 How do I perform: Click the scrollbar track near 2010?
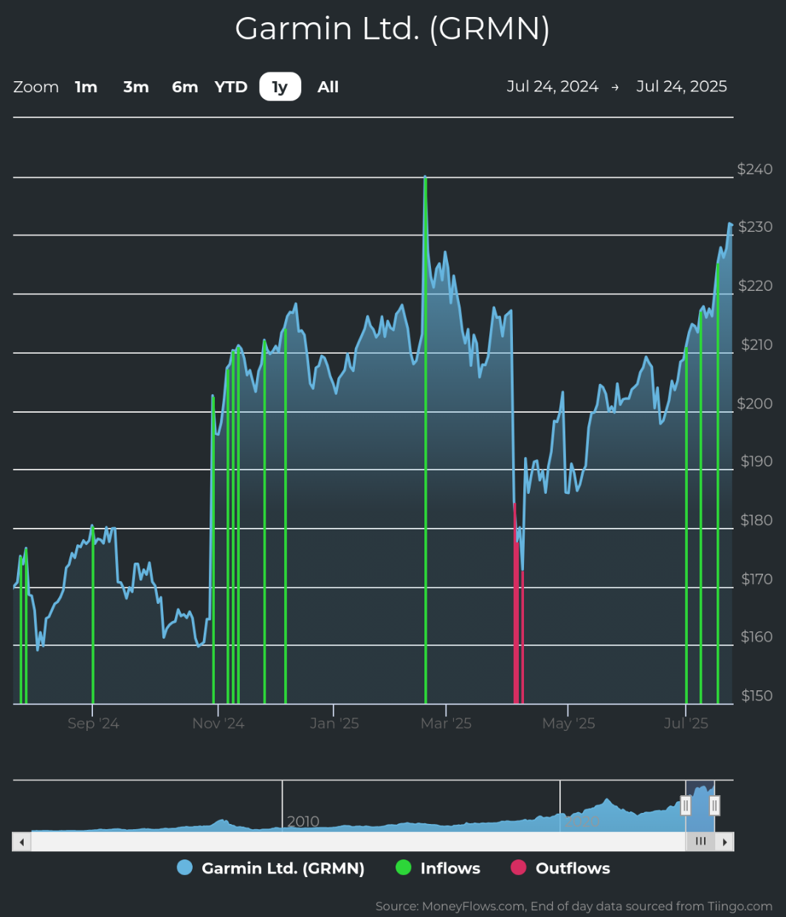pos(303,842)
